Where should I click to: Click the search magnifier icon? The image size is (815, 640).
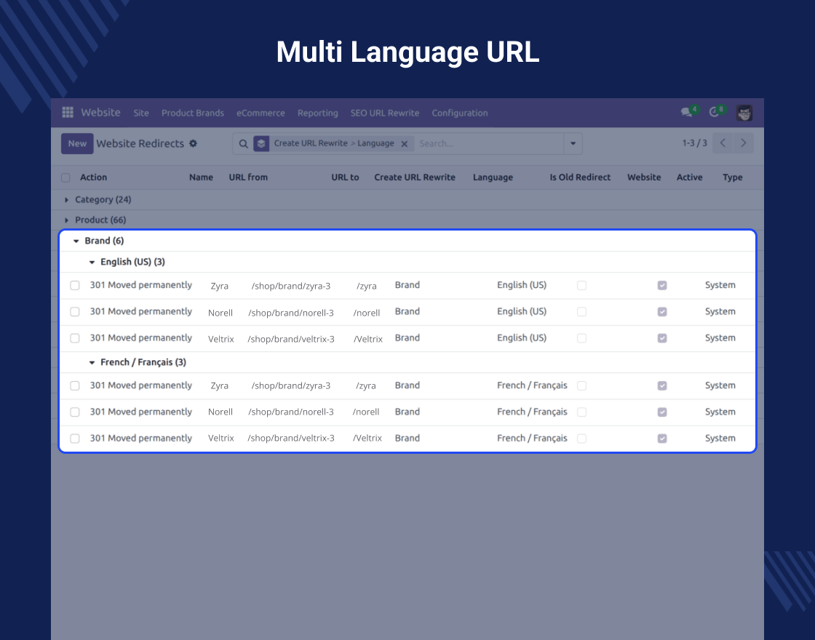click(243, 144)
